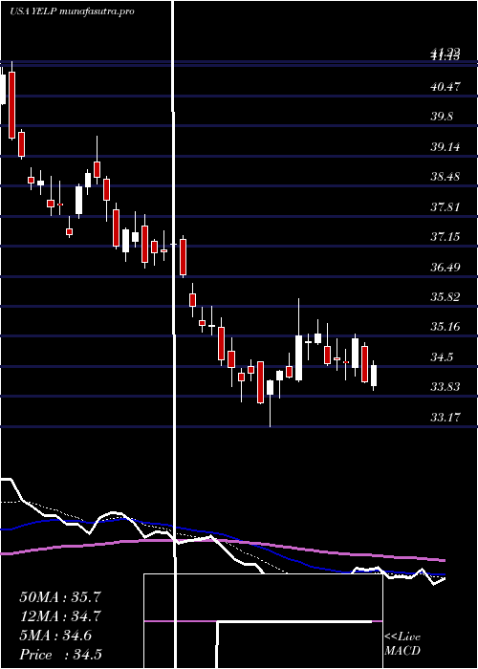Click the <<Live MACD label
478x669 pixels.
(402, 644)
